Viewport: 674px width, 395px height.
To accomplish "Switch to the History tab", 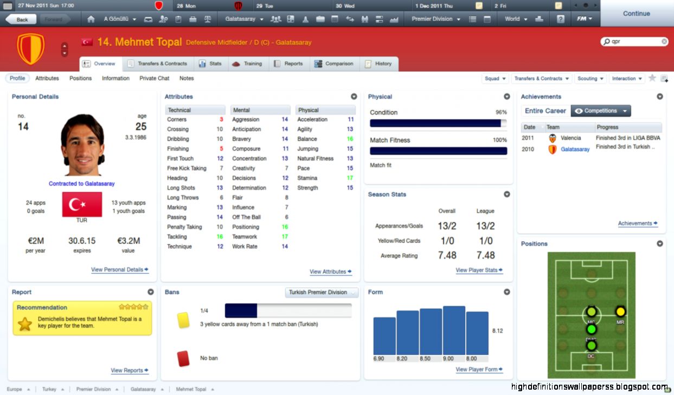I will tap(378, 63).
